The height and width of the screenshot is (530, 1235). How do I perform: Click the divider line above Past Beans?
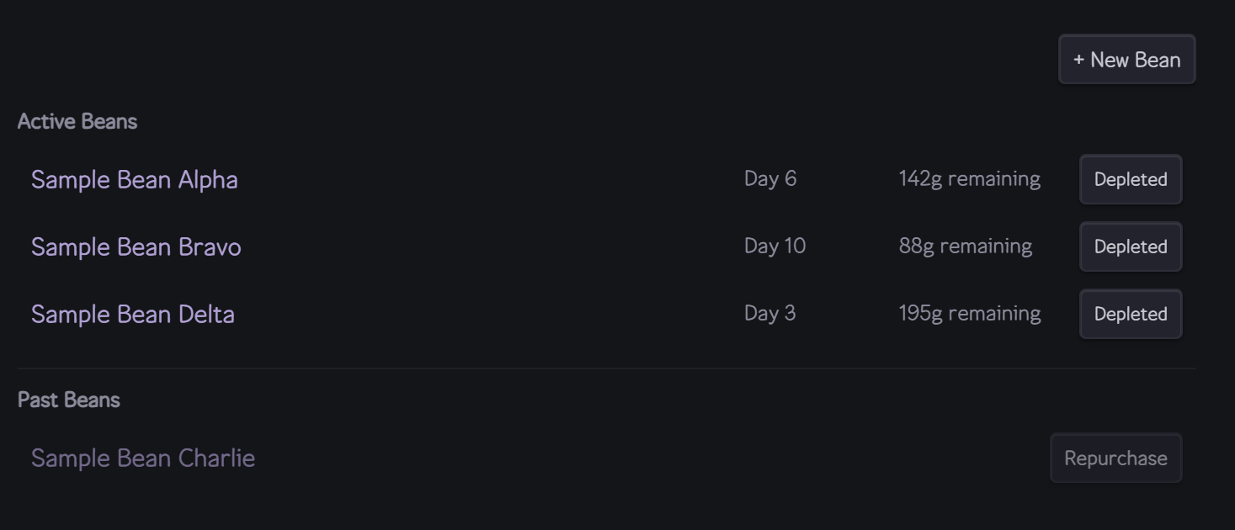click(x=606, y=368)
